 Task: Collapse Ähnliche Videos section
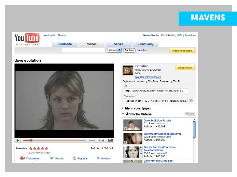[x=123, y=114]
